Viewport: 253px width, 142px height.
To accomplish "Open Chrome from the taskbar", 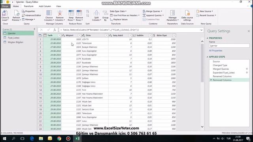I will click(x=59, y=138).
